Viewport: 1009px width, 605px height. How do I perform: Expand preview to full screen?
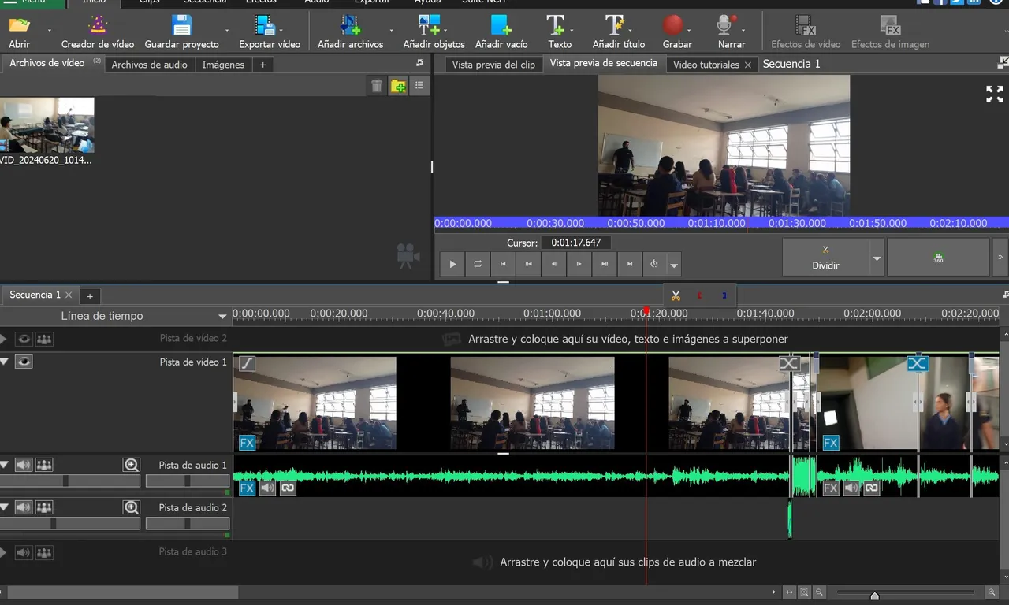(995, 95)
